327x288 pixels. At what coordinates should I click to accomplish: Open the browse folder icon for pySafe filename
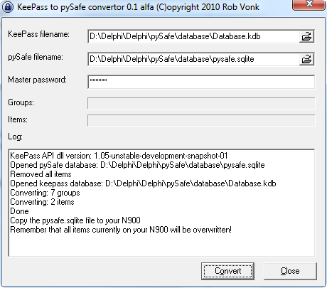coord(306,59)
